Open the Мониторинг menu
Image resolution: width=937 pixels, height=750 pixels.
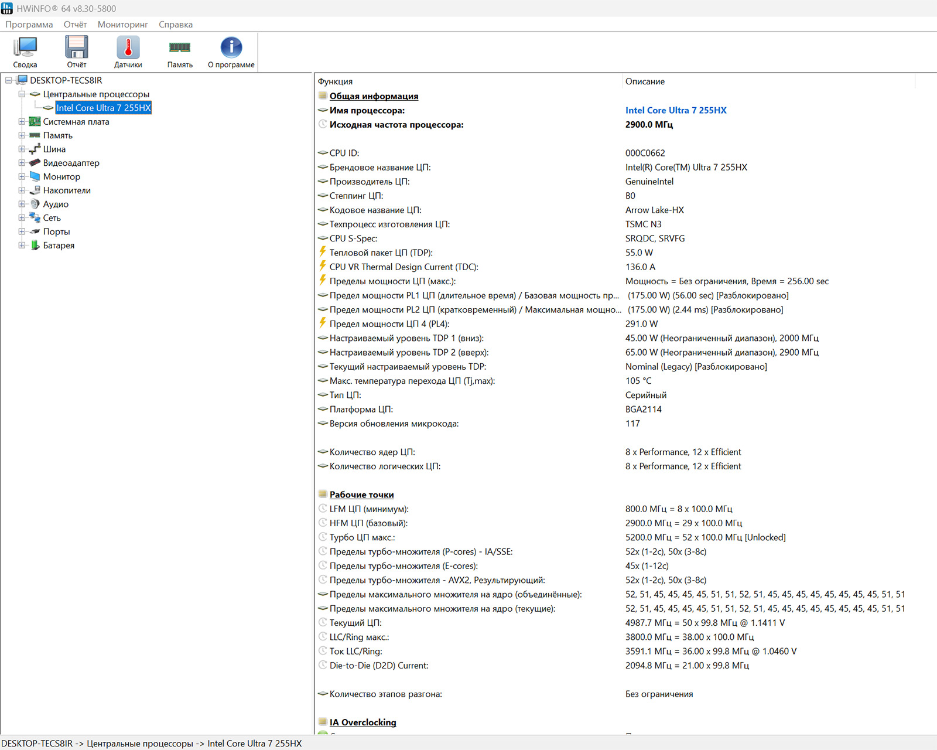122,25
